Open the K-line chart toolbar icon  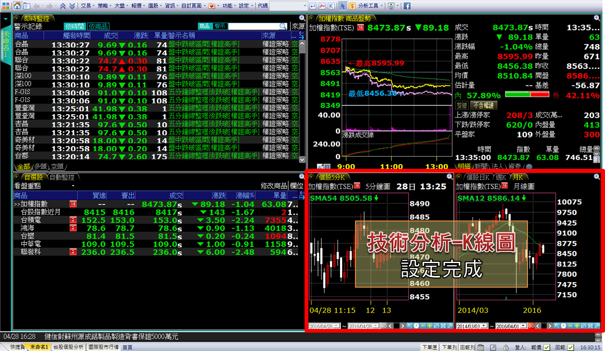(331, 6)
